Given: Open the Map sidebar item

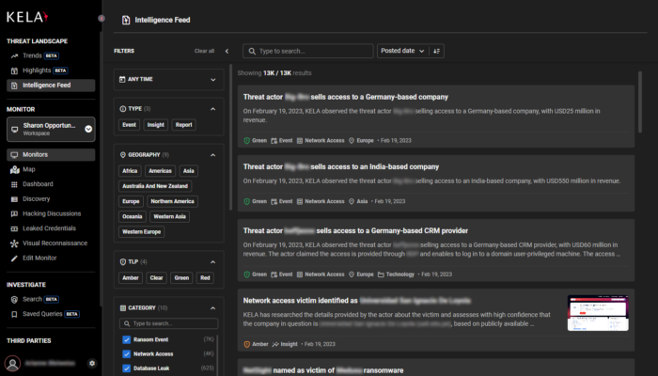Looking at the screenshot, I should point(29,169).
